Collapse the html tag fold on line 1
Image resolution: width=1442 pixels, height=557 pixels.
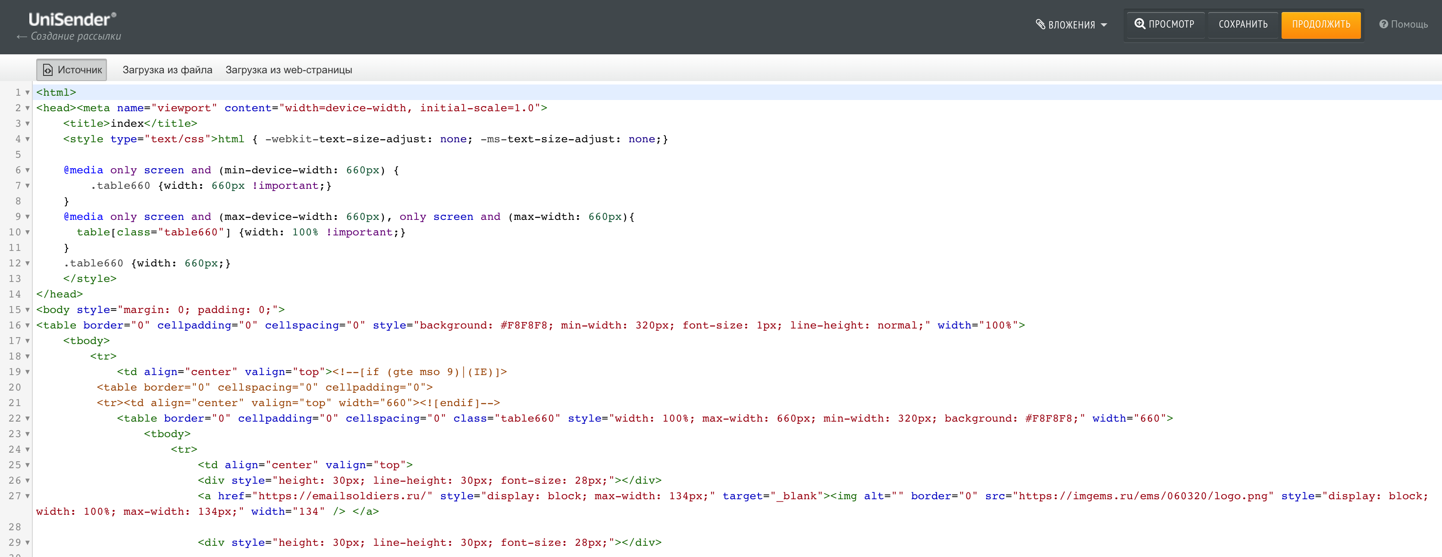28,93
